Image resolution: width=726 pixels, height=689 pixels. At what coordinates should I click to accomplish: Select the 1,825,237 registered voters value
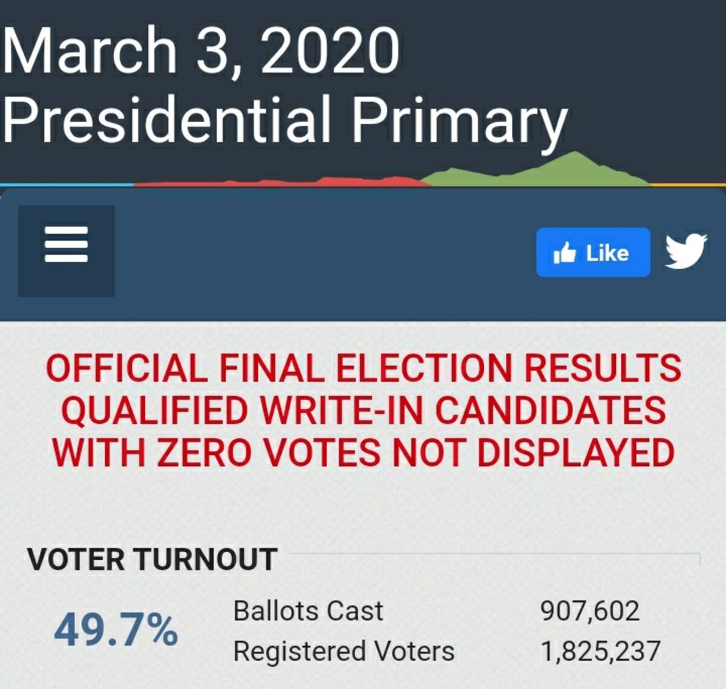pyautogui.click(x=600, y=652)
